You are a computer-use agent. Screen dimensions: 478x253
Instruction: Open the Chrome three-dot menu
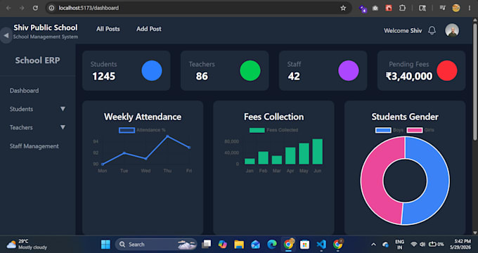click(470, 8)
